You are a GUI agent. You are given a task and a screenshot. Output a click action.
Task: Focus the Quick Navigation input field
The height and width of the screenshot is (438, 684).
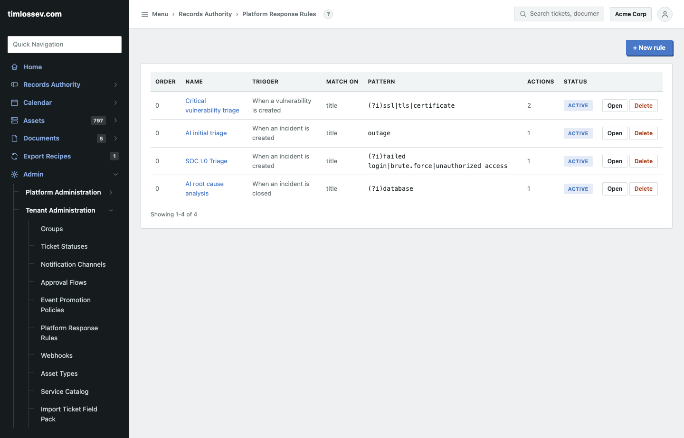point(65,45)
